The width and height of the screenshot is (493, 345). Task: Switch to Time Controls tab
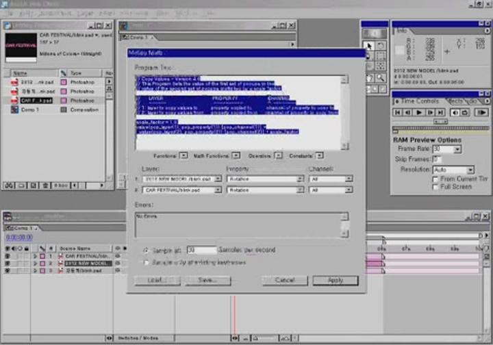[x=419, y=101]
